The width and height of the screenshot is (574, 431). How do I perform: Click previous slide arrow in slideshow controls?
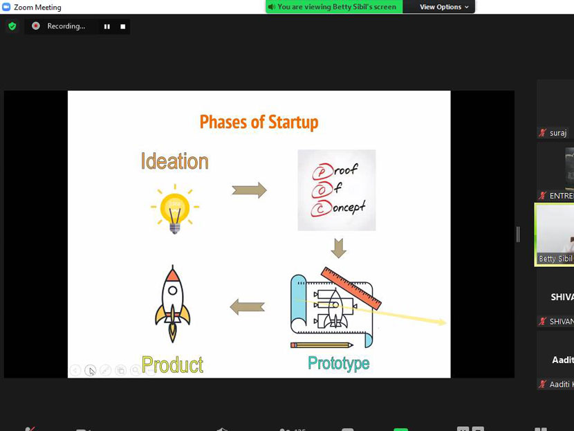75,371
